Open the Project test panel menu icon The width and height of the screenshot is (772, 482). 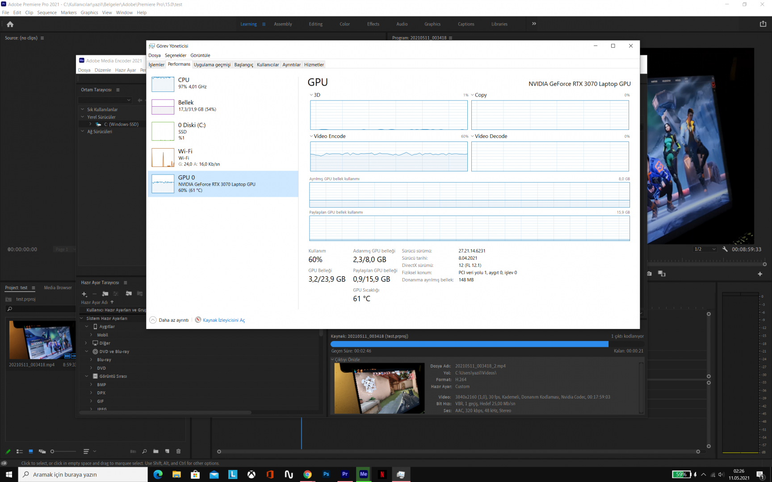(33, 288)
